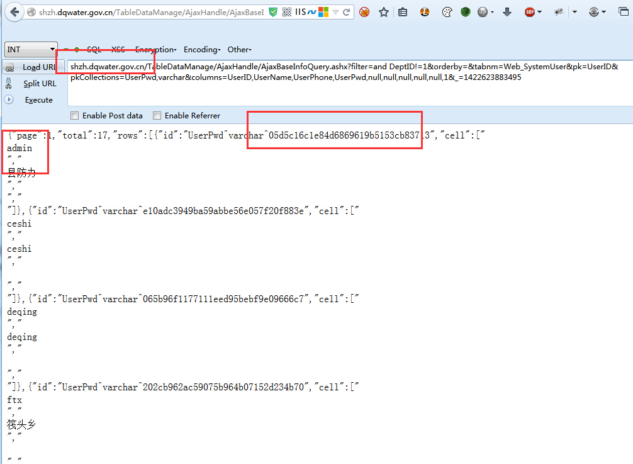This screenshot has width=633, height=464.
Task: Open the bookmarks list icon
Action: pyautogui.click(x=403, y=12)
